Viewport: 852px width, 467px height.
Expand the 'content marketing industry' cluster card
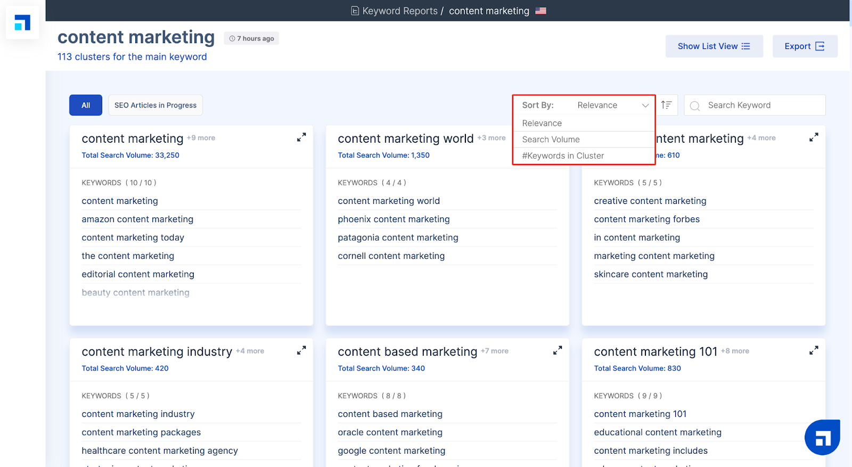point(301,350)
